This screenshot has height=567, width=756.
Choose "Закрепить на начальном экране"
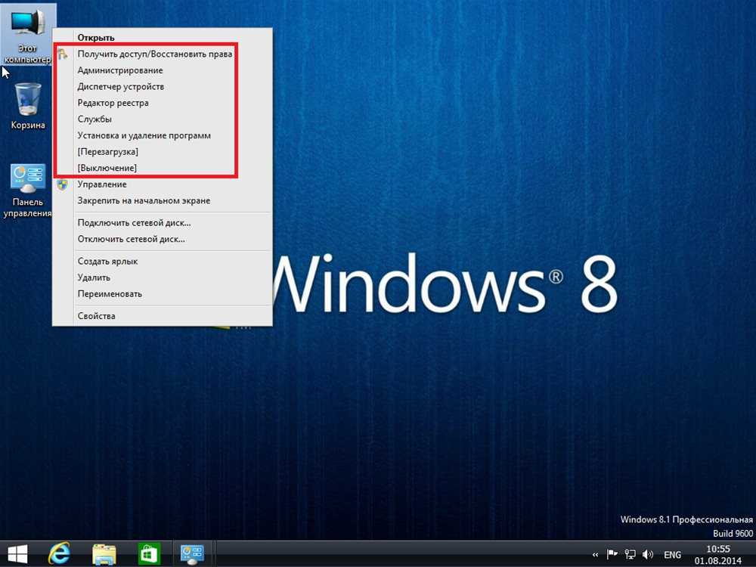pos(163,200)
